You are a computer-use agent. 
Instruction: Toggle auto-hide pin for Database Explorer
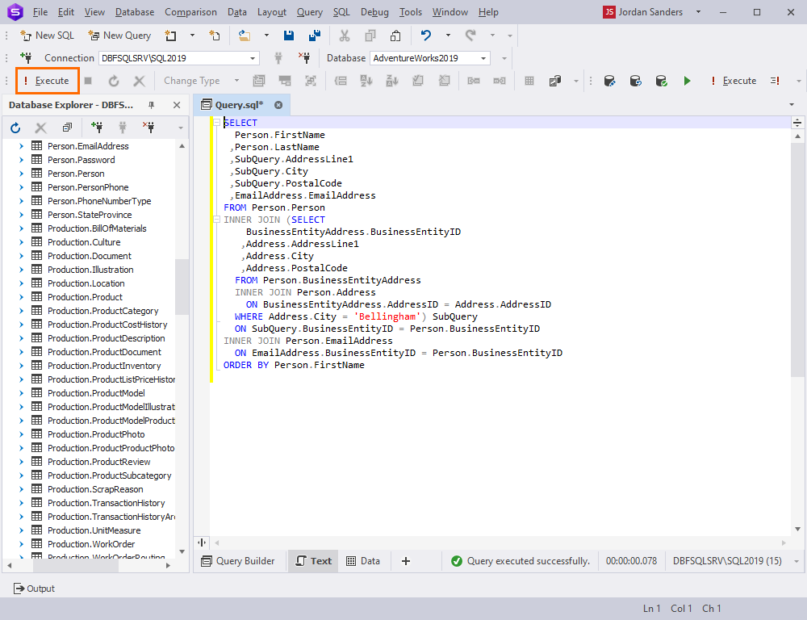tap(151, 105)
